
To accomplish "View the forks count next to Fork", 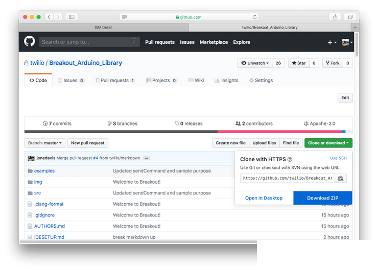I will 348,63.
